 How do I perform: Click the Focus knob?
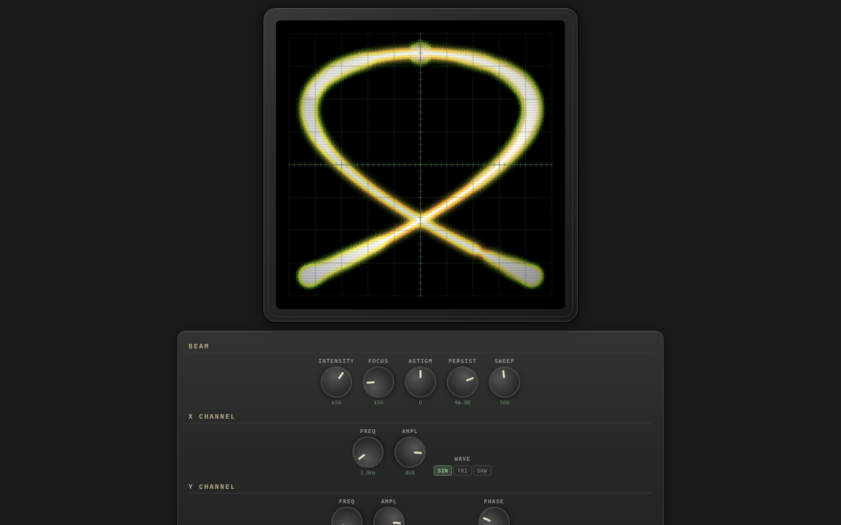(x=378, y=382)
